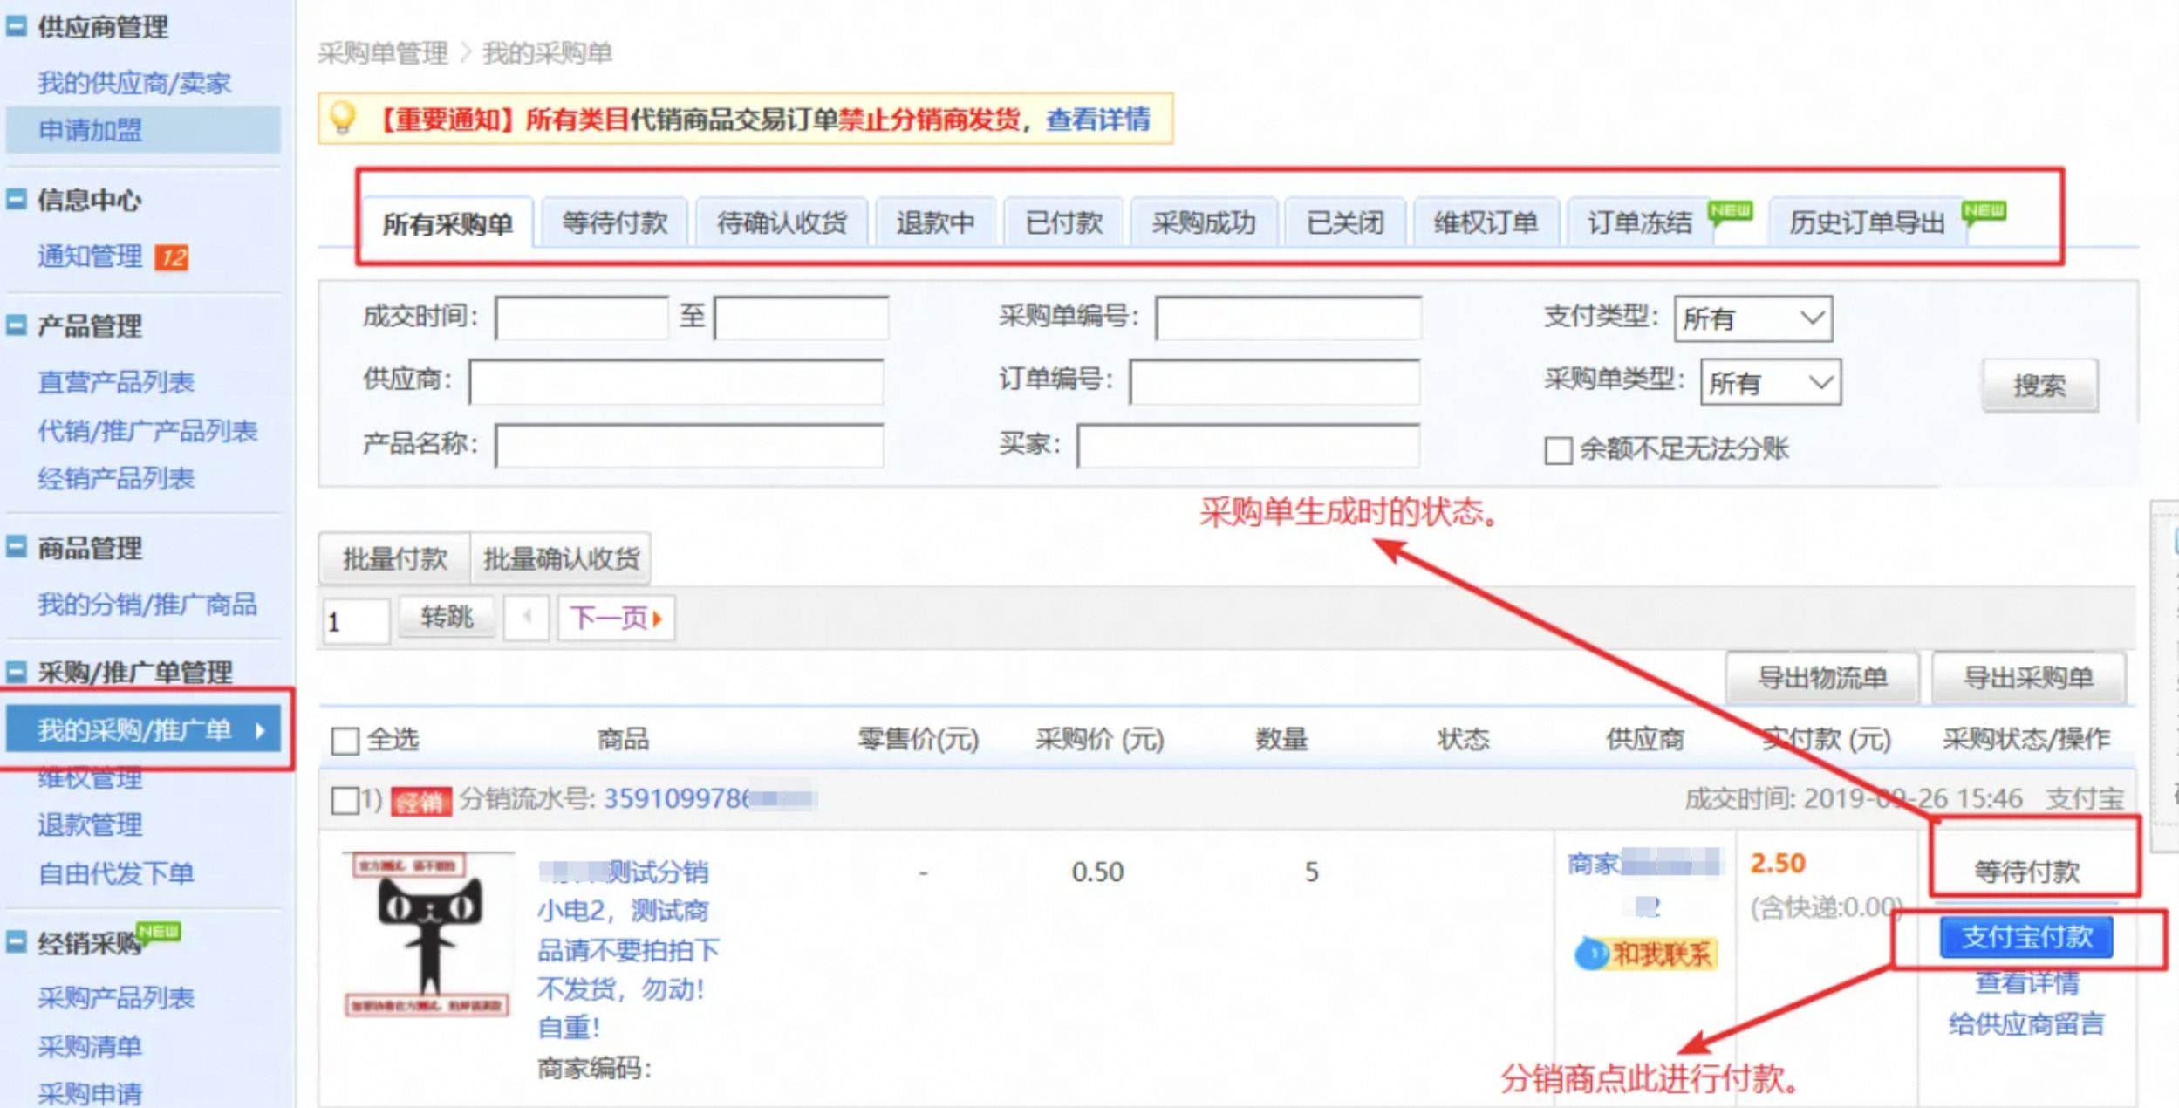Tick the 全选 checkbox
Viewport: 2179px width, 1108px height.
(x=345, y=741)
